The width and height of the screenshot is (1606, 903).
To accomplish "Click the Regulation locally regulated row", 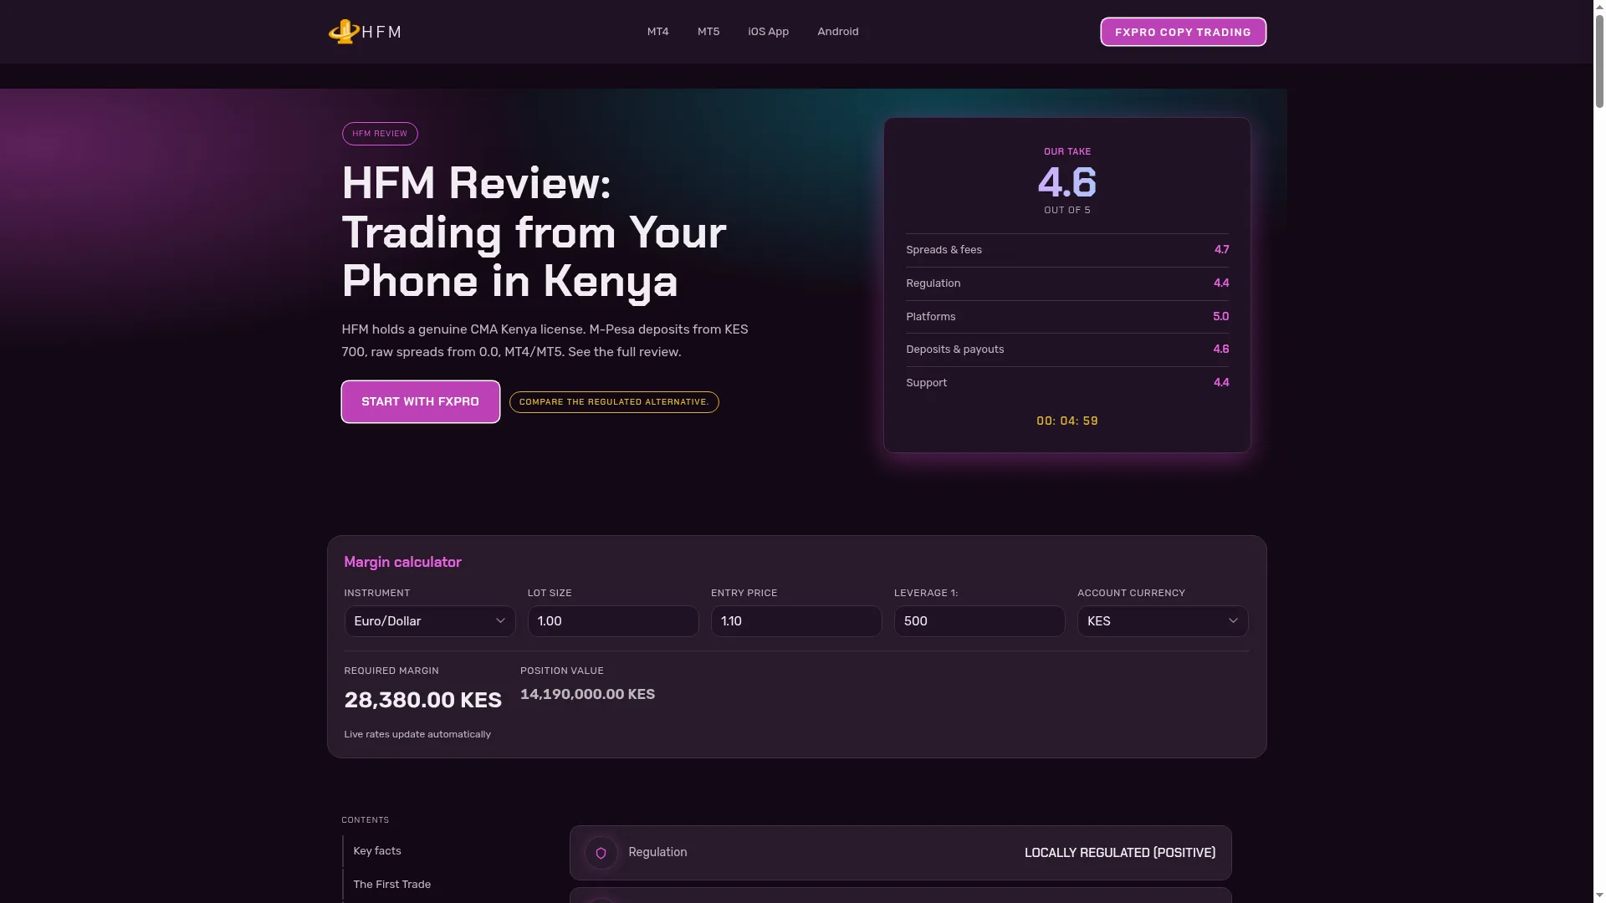I will click(x=900, y=853).
